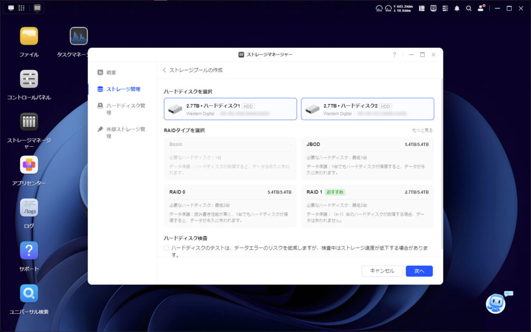The width and height of the screenshot is (531, 332).
Task: Select the RAID 1 storage type
Action: click(x=368, y=206)
